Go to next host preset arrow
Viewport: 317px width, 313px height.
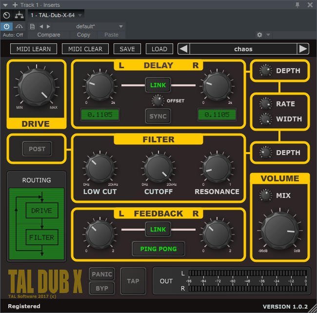click(48, 26)
